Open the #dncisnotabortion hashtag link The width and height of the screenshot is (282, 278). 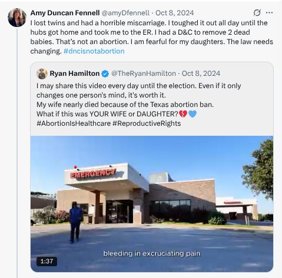click(x=94, y=51)
